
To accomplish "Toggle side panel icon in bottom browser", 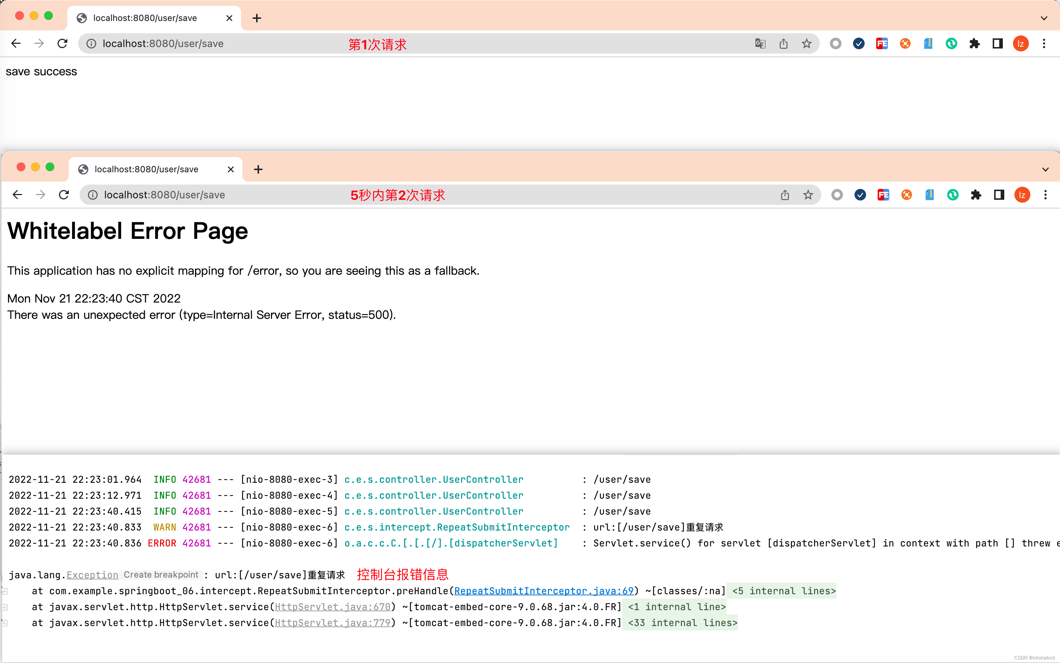I will tap(998, 195).
